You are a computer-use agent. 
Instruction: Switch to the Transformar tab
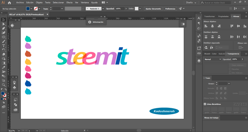click(209, 16)
